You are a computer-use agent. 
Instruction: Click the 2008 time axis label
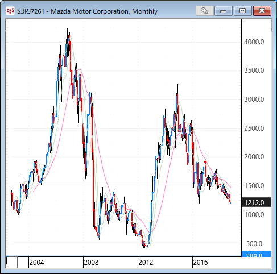pos(91,263)
